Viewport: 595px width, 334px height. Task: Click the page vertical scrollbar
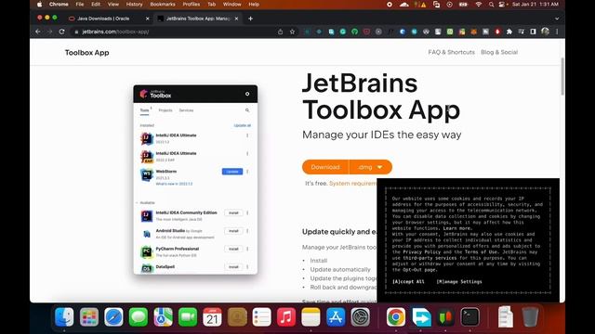[x=562, y=76]
